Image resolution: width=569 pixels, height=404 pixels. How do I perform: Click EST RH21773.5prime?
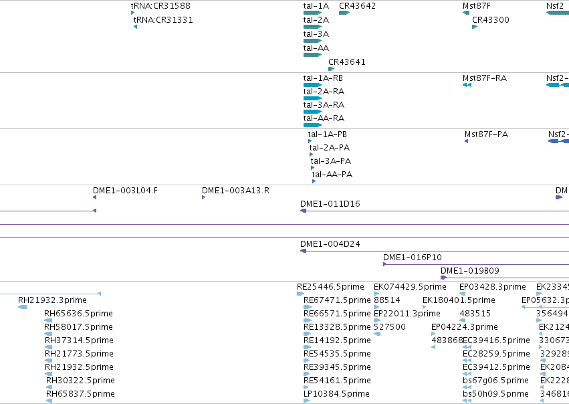pos(48,361)
